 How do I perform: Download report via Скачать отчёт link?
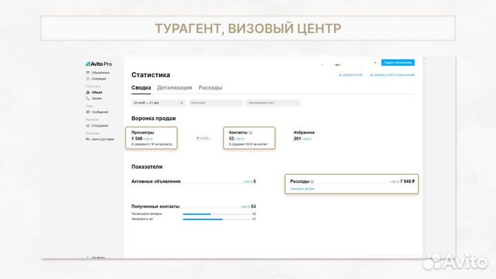point(351,75)
